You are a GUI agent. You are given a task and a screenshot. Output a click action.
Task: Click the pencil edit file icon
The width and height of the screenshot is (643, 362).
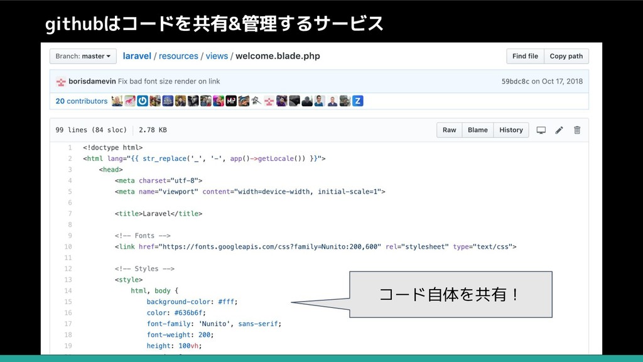[559, 130]
